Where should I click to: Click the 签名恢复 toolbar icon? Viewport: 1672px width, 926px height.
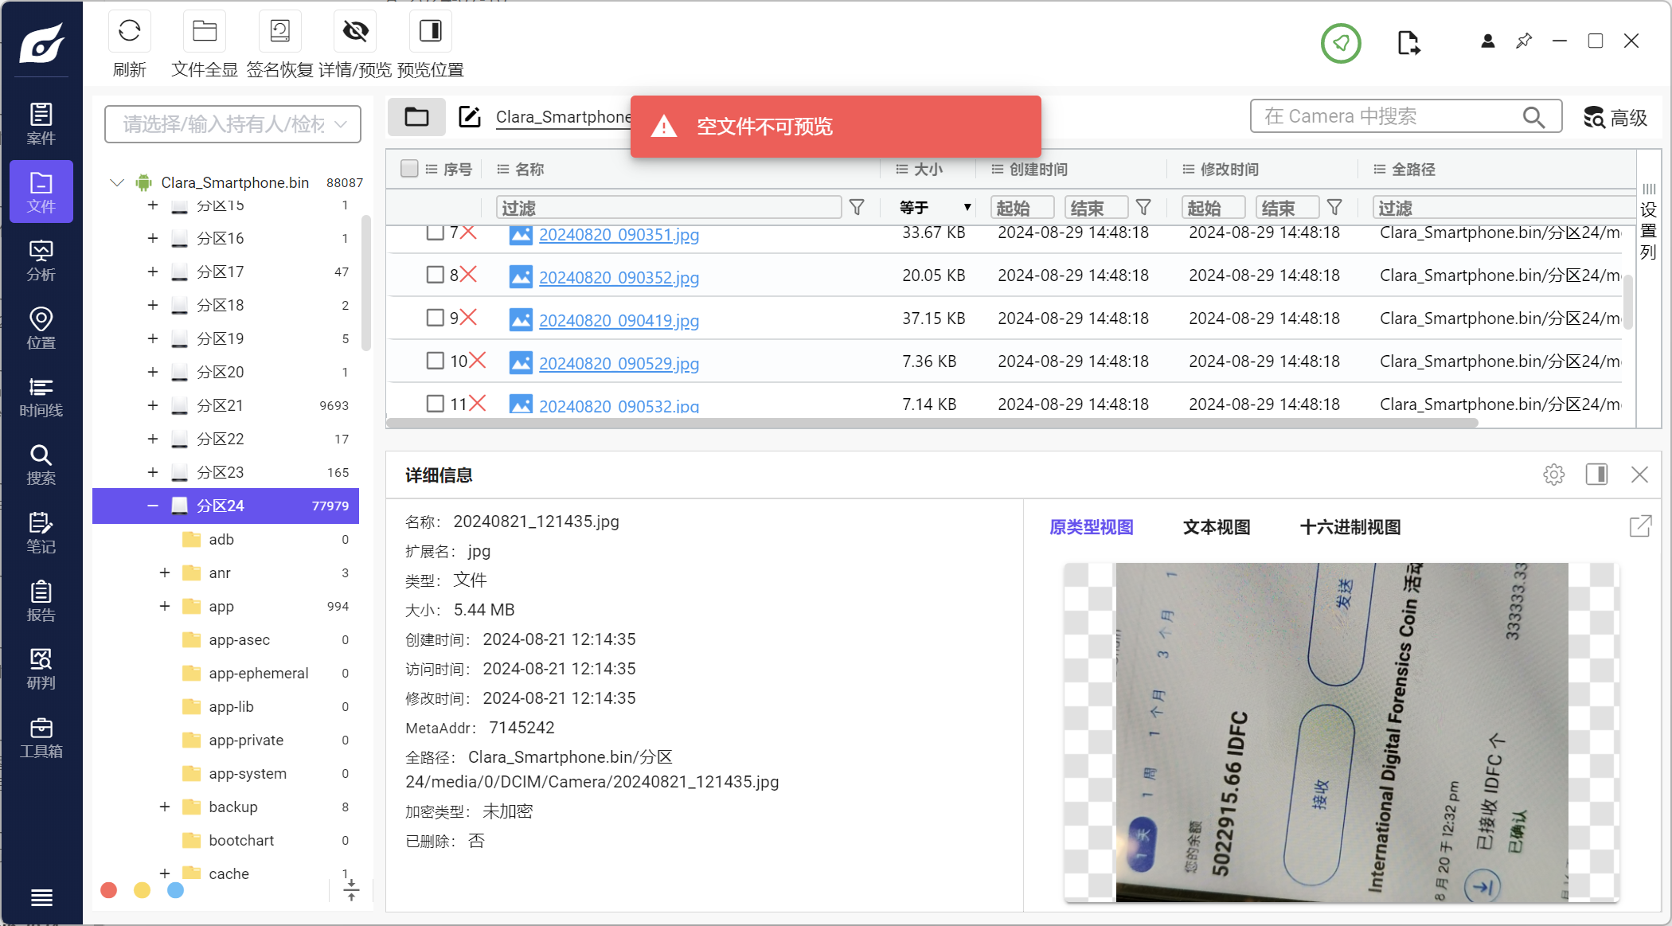(279, 31)
